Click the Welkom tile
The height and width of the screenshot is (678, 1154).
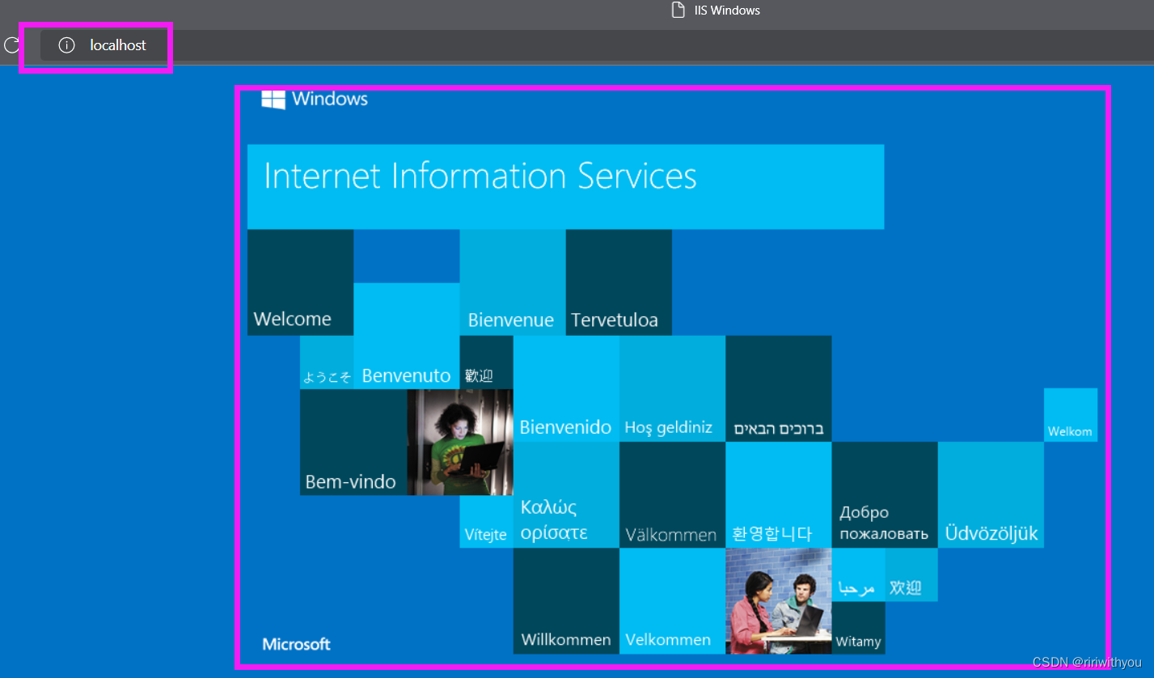click(x=1071, y=415)
